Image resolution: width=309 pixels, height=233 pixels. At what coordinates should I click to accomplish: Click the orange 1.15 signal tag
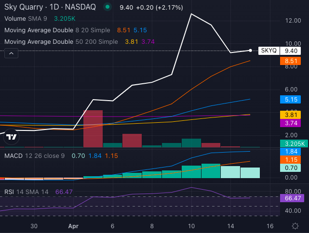pos(291,160)
